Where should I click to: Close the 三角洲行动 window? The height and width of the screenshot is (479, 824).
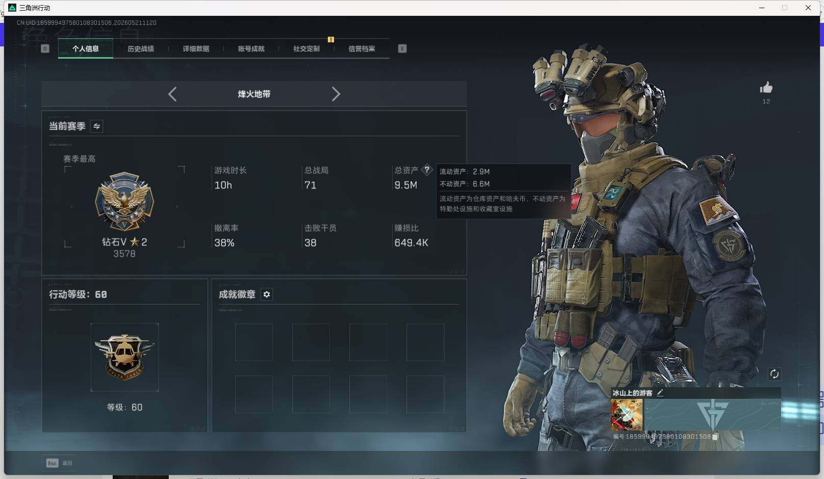click(808, 8)
